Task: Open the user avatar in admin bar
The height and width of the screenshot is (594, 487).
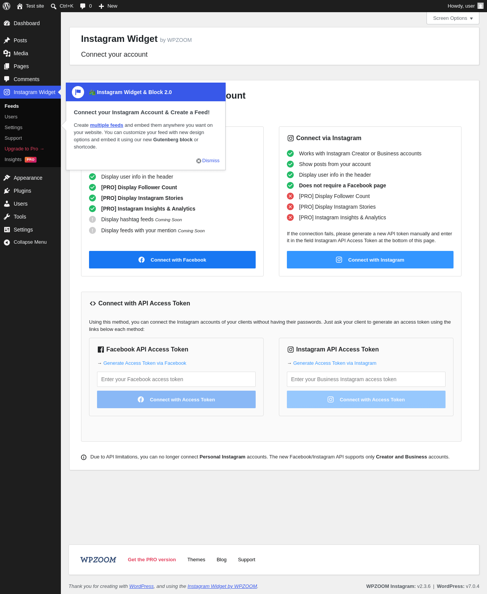Action: coord(481,6)
